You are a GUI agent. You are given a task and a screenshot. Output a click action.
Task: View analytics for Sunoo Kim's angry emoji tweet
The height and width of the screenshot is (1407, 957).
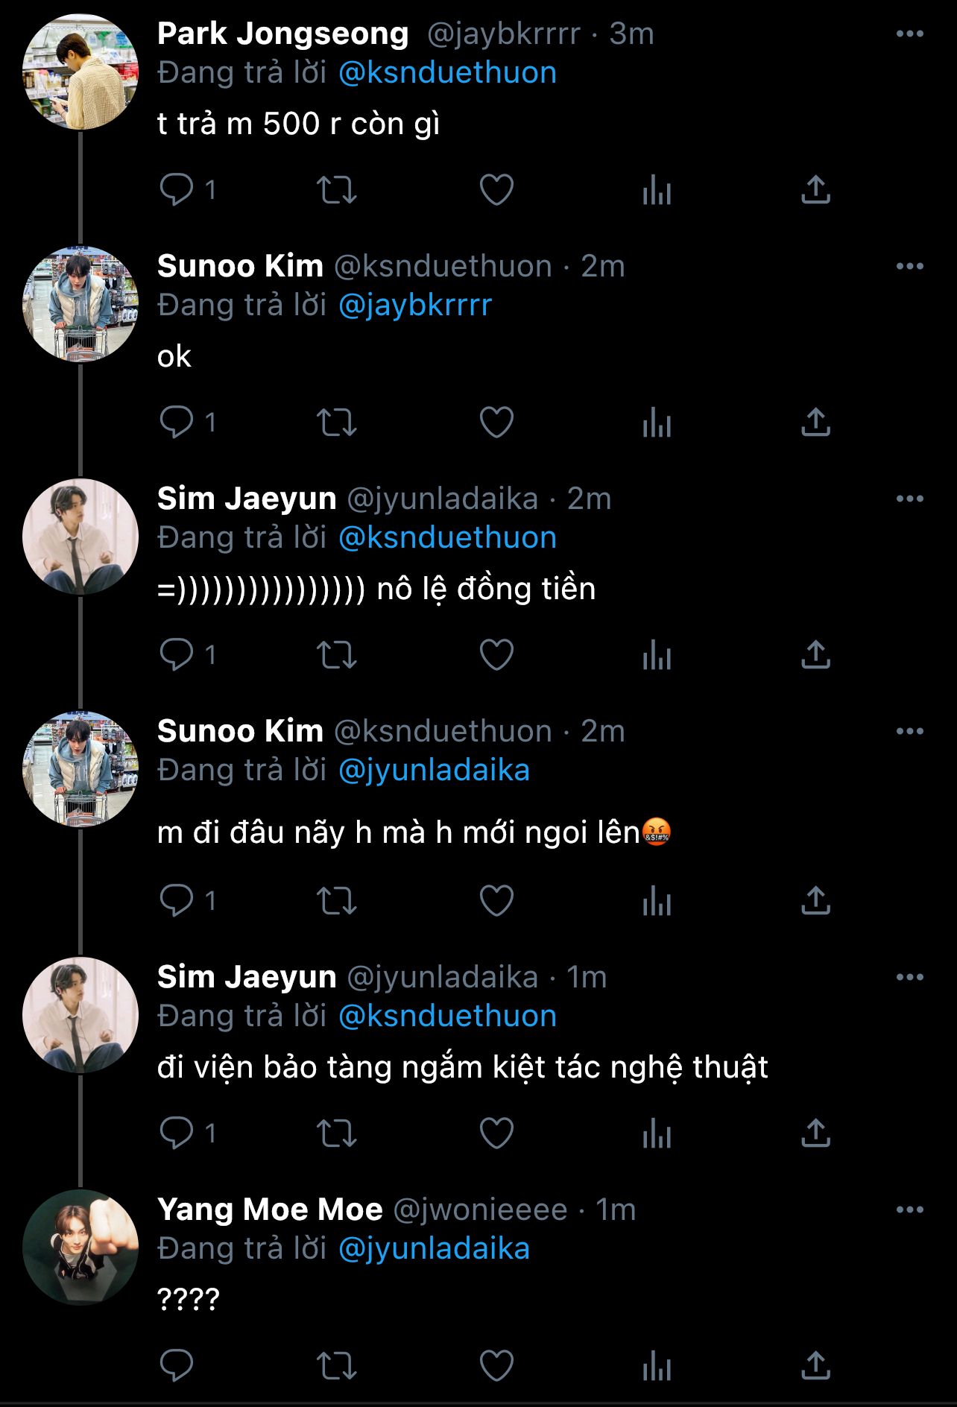(657, 901)
